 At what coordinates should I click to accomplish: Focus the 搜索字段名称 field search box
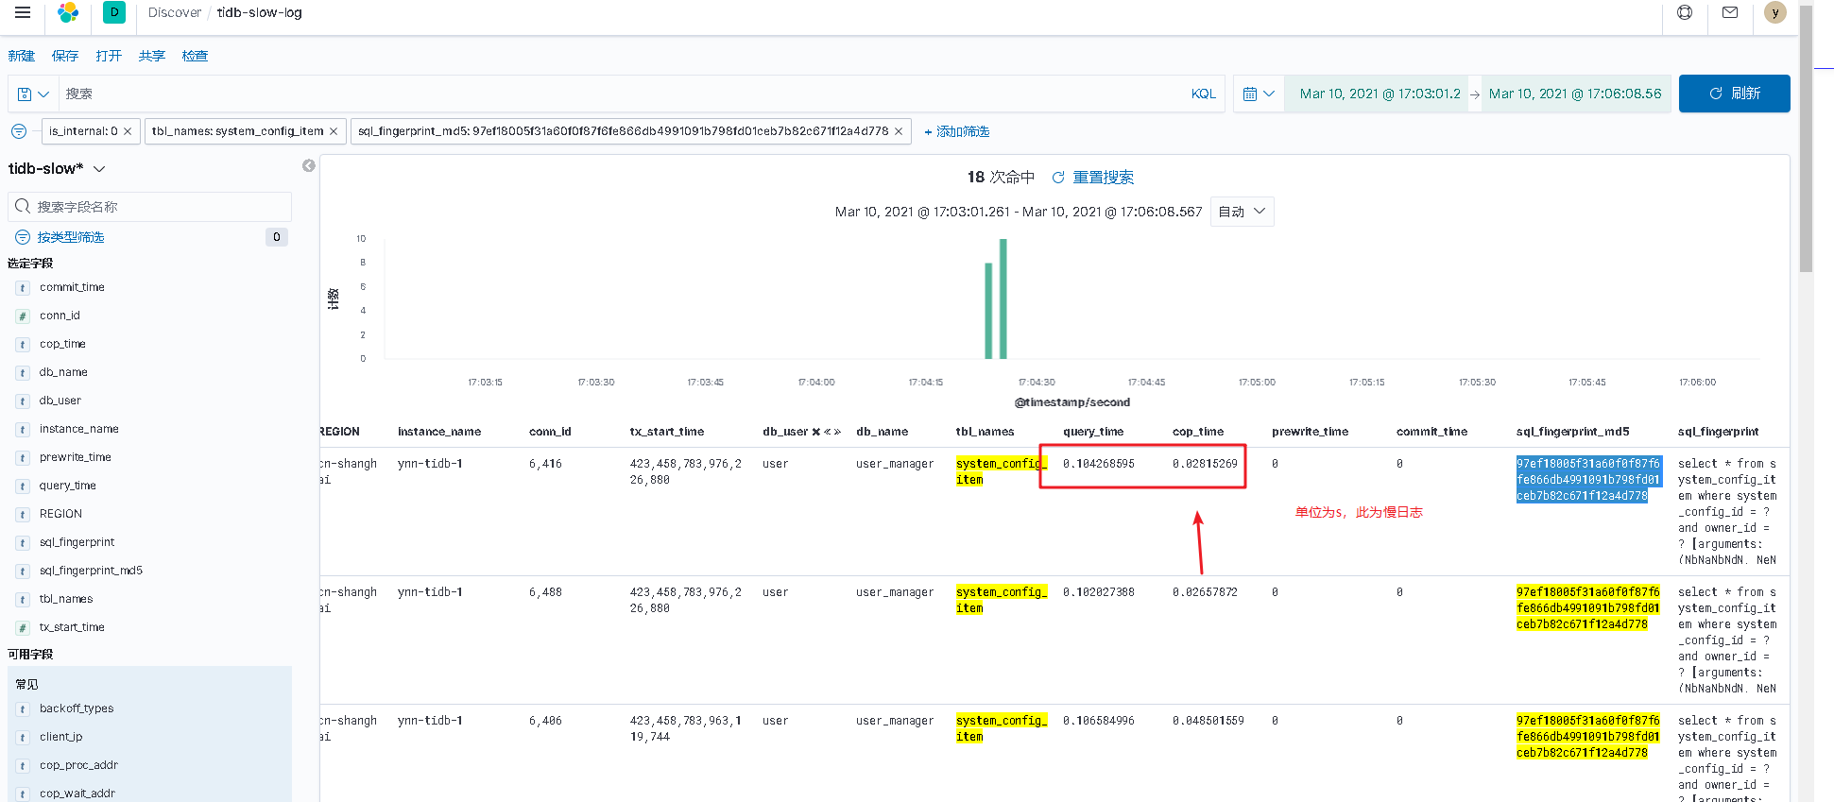coord(149,207)
